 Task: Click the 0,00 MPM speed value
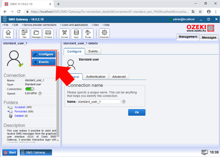[31, 93]
